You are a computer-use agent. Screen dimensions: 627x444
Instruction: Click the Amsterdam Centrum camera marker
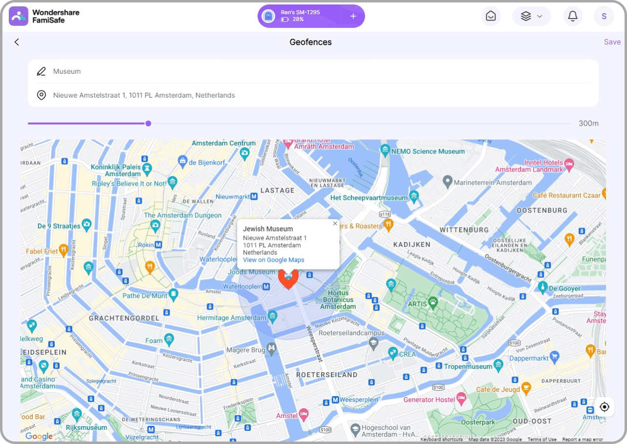coord(244,153)
